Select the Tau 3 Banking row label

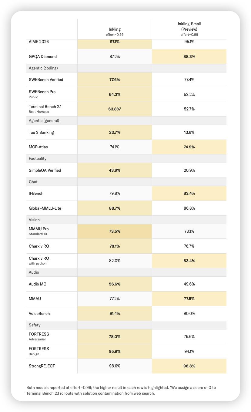click(41, 132)
